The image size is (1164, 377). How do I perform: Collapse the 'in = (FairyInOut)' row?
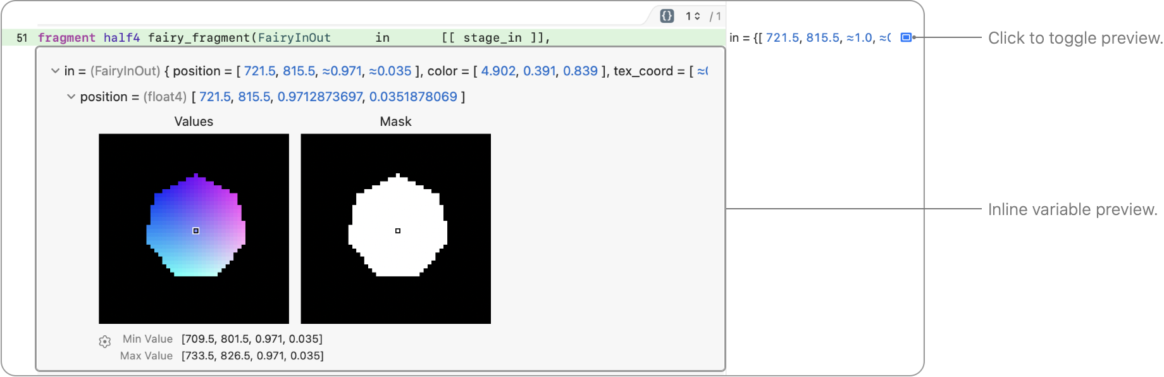pos(55,71)
